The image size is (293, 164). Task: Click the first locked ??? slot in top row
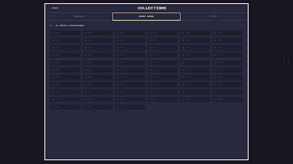point(65,33)
